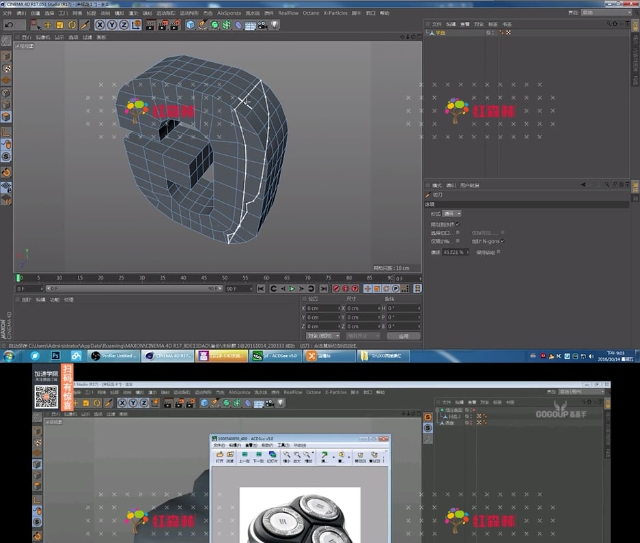Switch to the ACDSee v5.0 taskbar window
640x543 pixels.
[275, 356]
